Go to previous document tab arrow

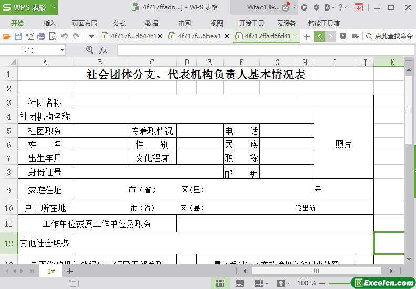(319, 36)
